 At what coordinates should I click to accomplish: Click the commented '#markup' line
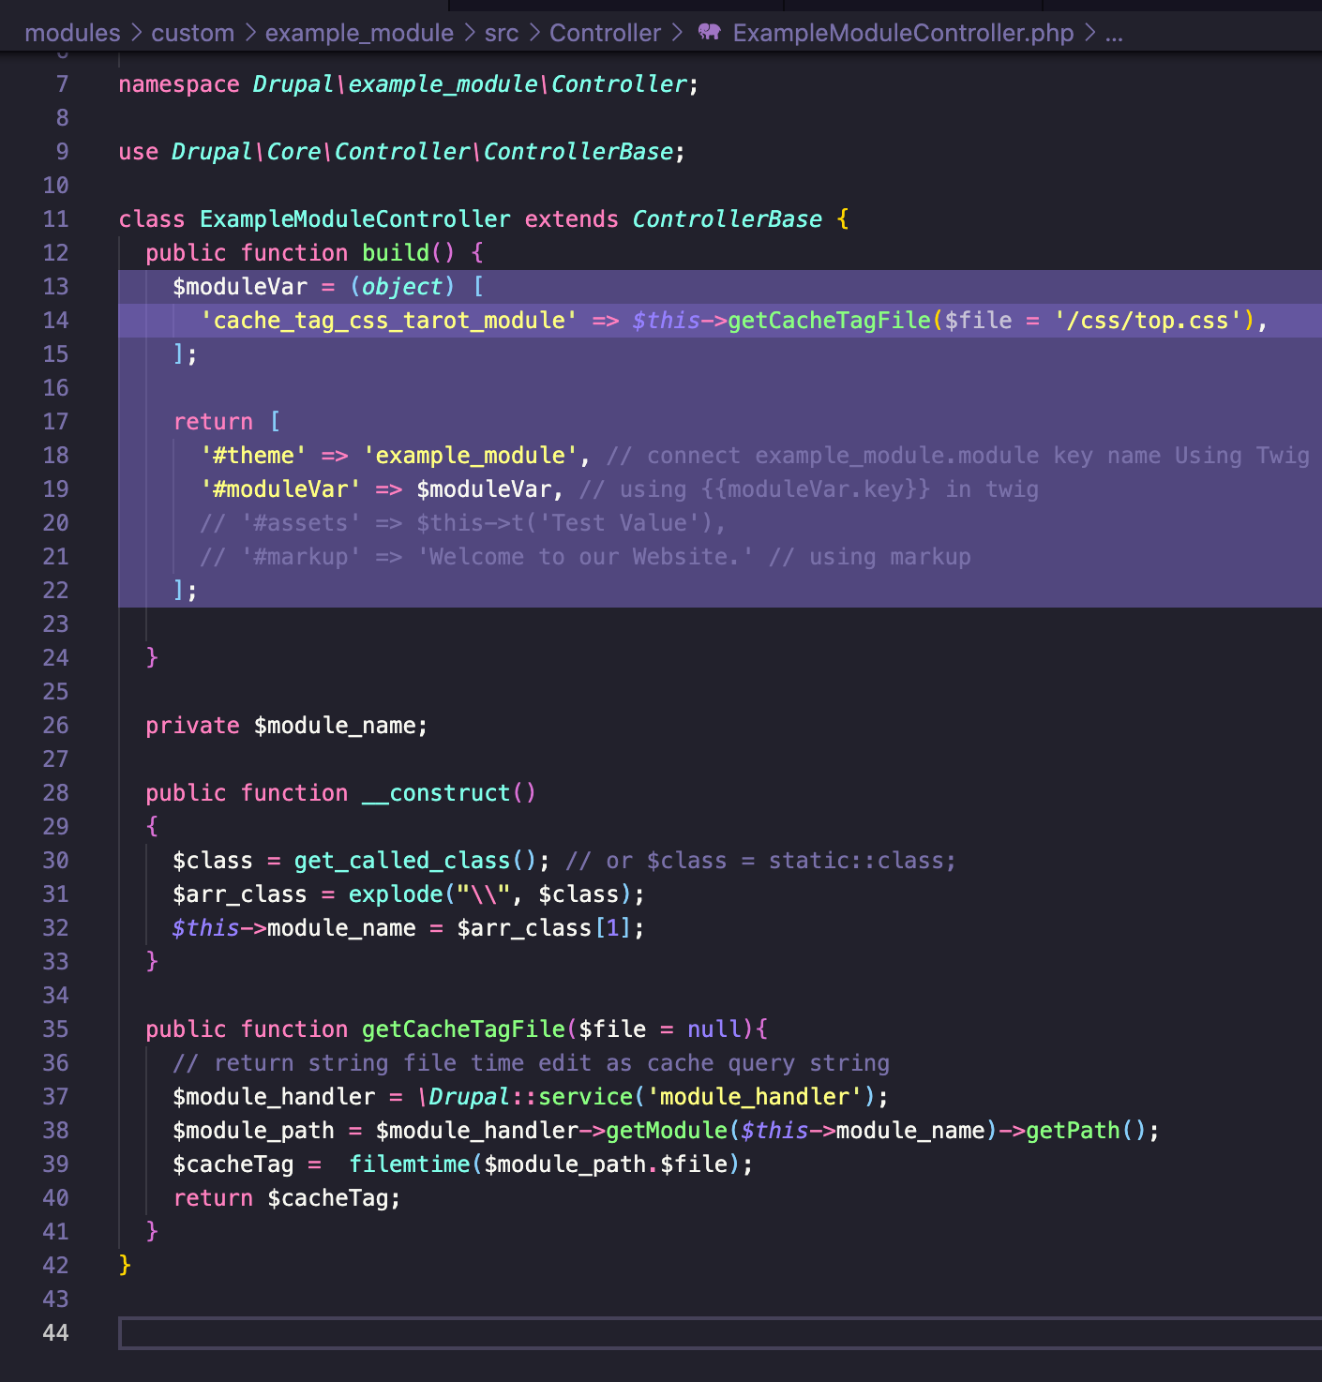point(585,557)
